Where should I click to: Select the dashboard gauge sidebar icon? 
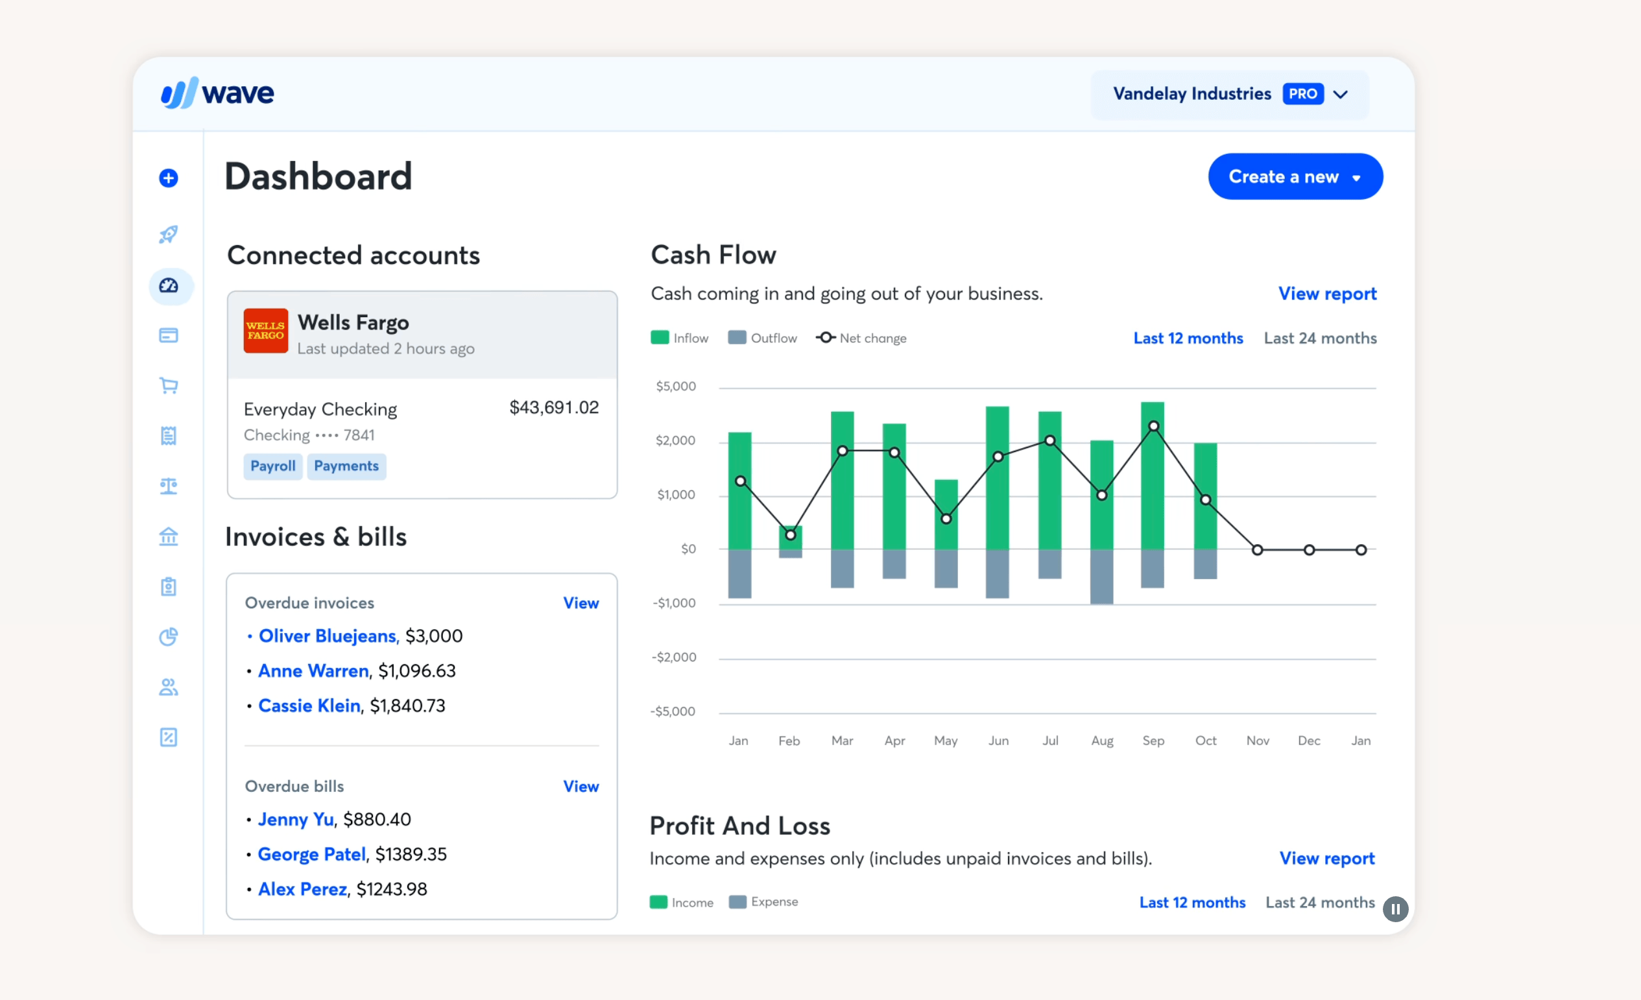click(x=169, y=285)
